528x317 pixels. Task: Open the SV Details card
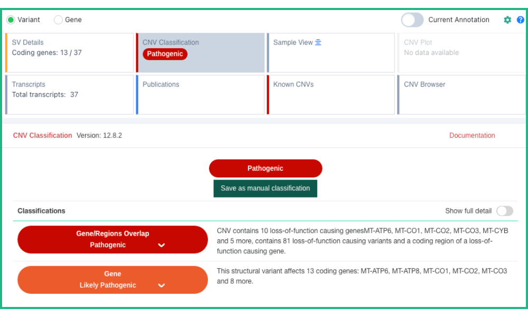coord(70,53)
